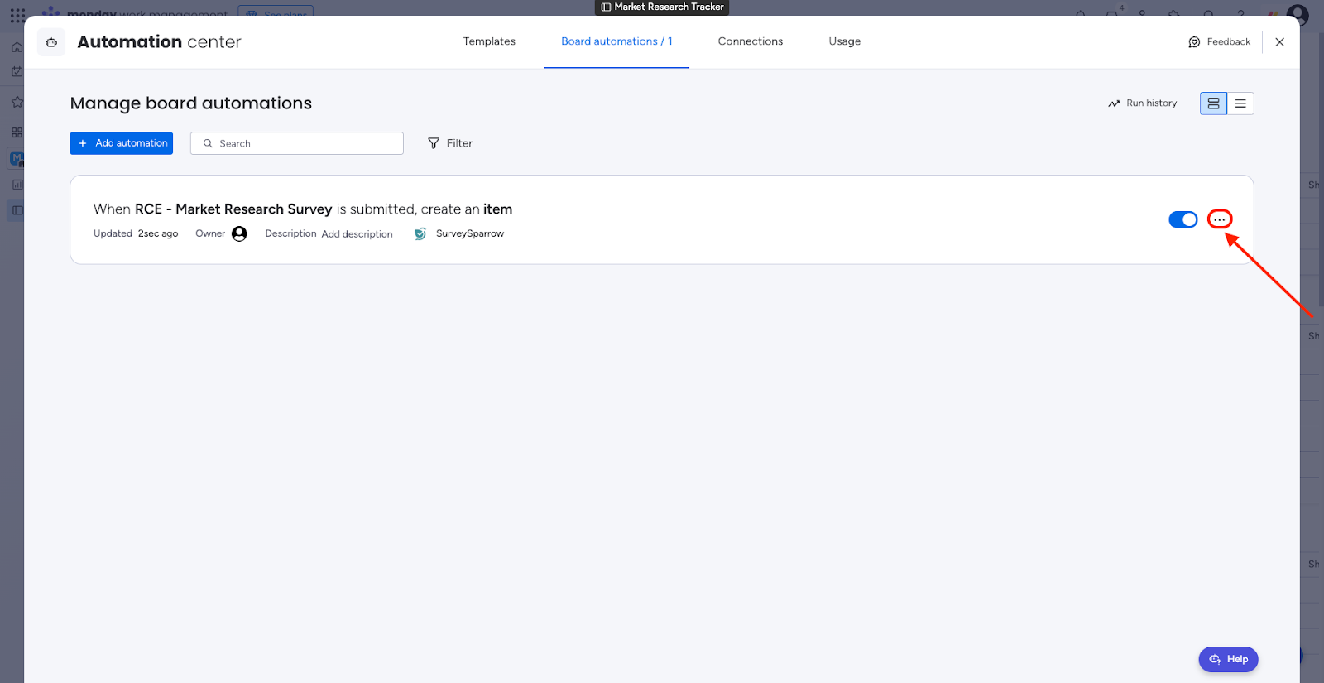
Task: Click Add description for the automation
Action: [x=357, y=234]
